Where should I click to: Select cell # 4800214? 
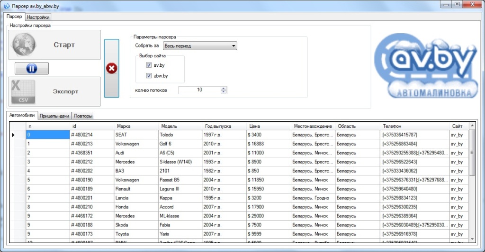coord(92,135)
